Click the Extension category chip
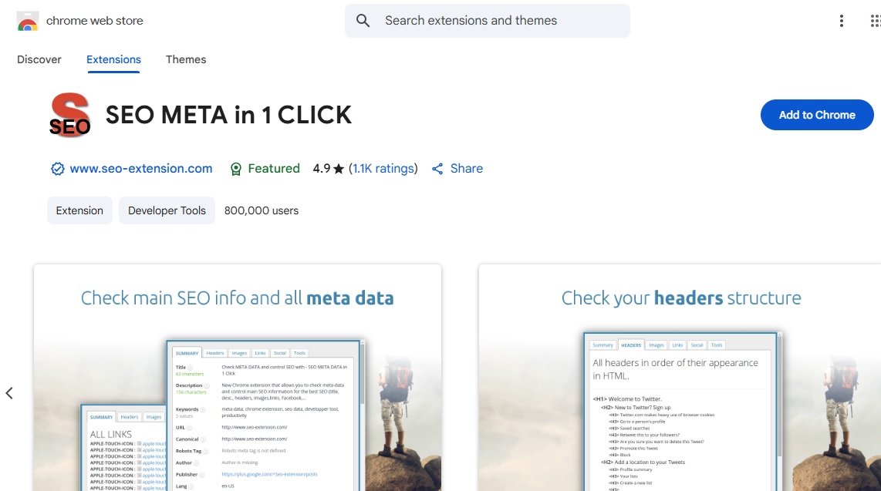Viewport: 881px width, 491px height. pyautogui.click(x=79, y=210)
